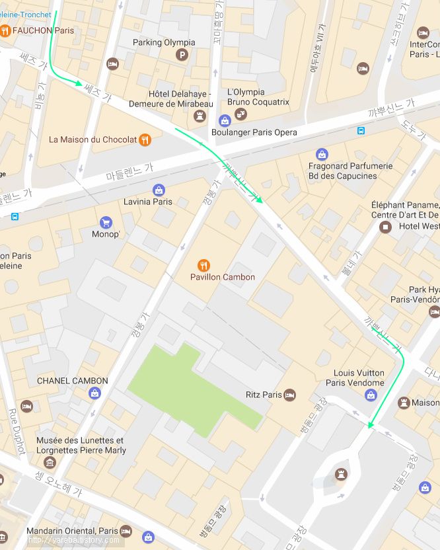Open the Ritz Paris hotel marker
Viewport: 440px width, 550px height.
pos(289,395)
